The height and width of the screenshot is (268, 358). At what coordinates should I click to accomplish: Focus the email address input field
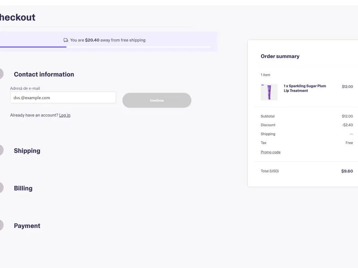(63, 97)
